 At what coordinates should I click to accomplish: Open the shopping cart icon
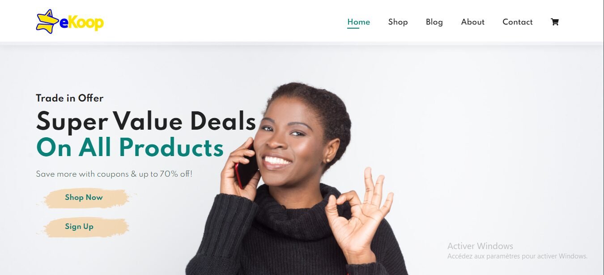pyautogui.click(x=555, y=22)
